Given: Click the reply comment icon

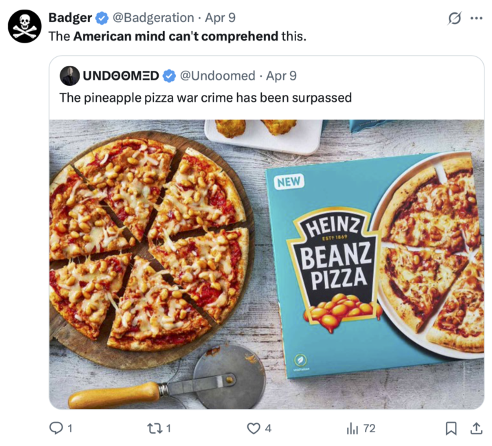Looking at the screenshot, I should click(x=57, y=428).
